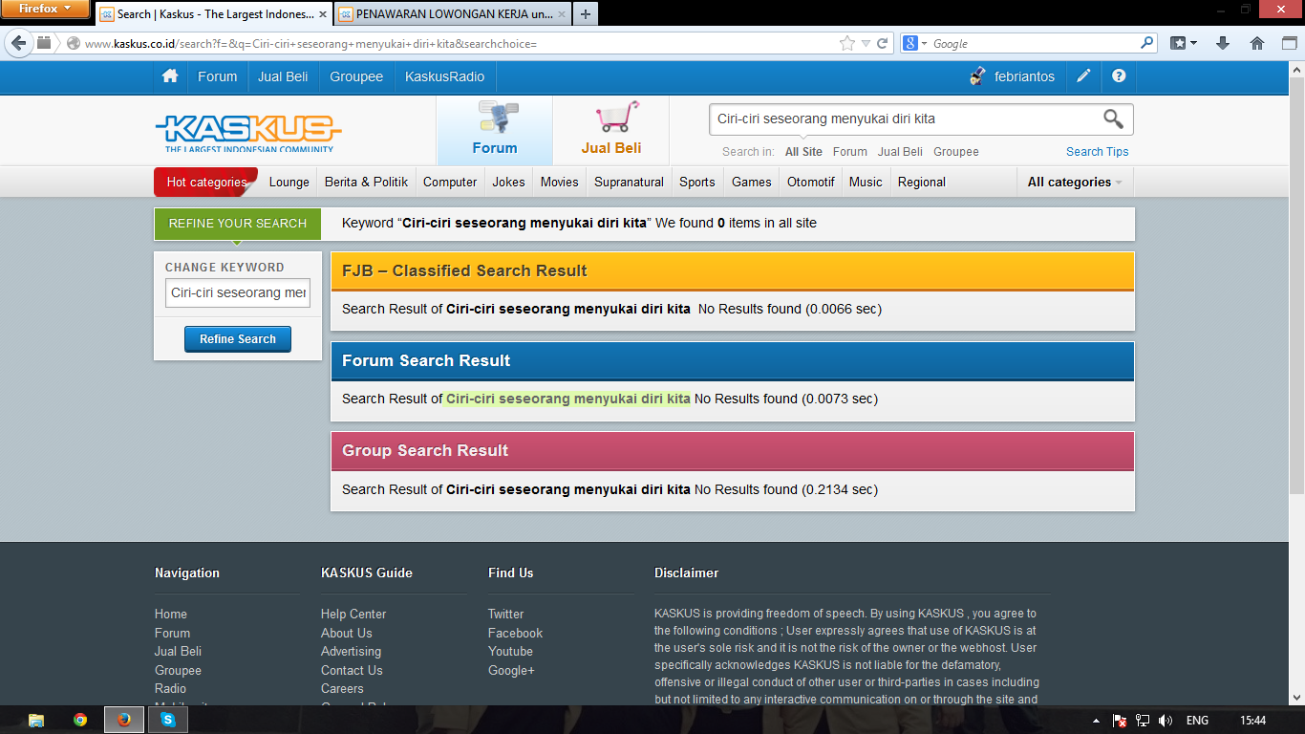Click KaskusRadio in top navigation
The width and height of the screenshot is (1305, 734).
[445, 76]
